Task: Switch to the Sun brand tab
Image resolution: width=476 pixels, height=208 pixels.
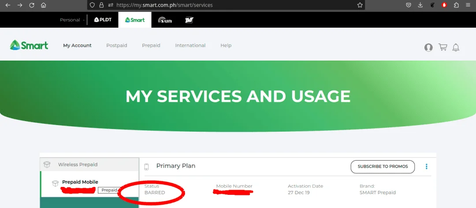Action: click(x=165, y=20)
